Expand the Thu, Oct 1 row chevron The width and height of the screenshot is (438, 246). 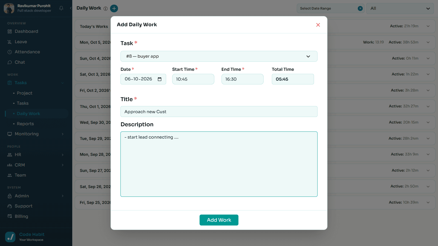[428, 106]
